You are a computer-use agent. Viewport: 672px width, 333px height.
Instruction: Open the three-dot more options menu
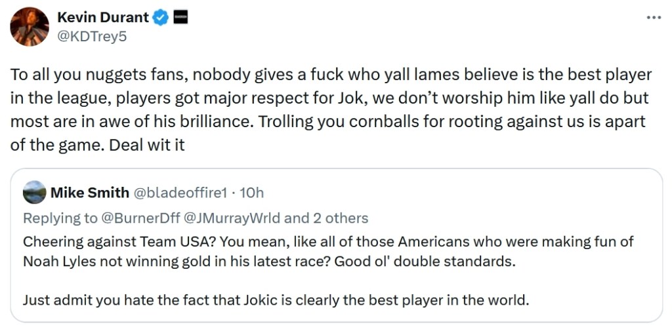(x=653, y=18)
